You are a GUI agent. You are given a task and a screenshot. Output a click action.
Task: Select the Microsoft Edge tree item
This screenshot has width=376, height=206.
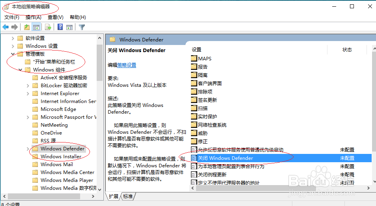point(58,109)
